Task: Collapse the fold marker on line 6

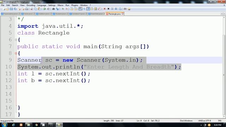Action: point(16,40)
